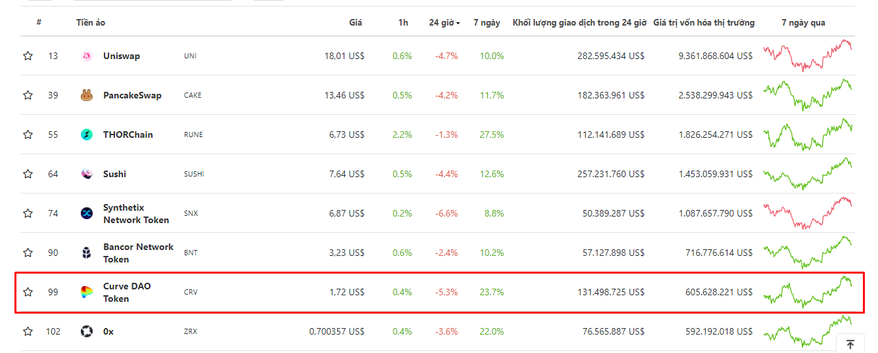Open Bancor 7-day sparkline chart
Screen dimensions: 878x353
(x=808, y=253)
